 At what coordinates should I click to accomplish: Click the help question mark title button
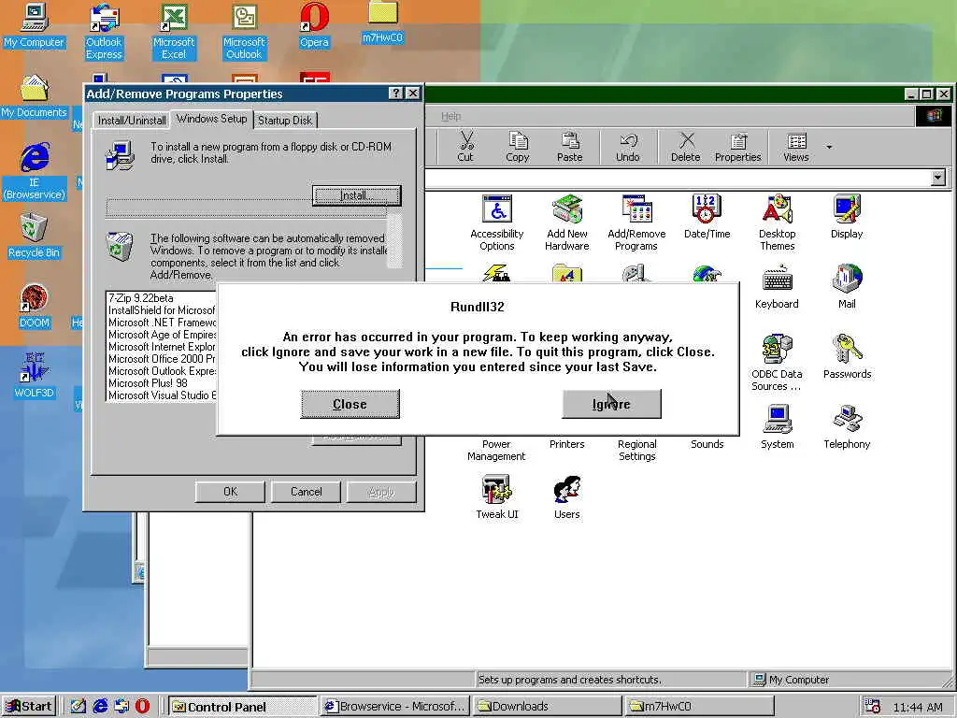pos(396,93)
